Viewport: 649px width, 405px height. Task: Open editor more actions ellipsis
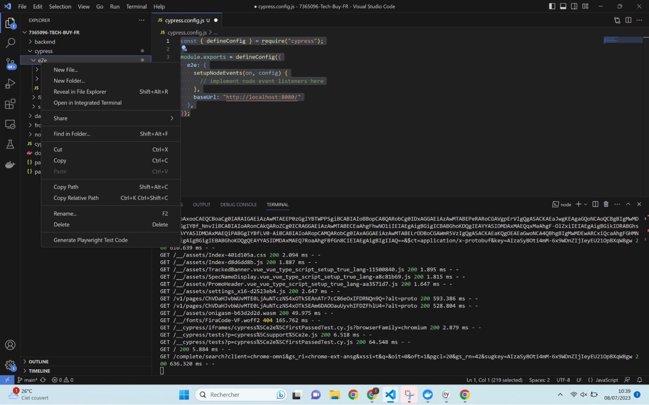(639, 20)
